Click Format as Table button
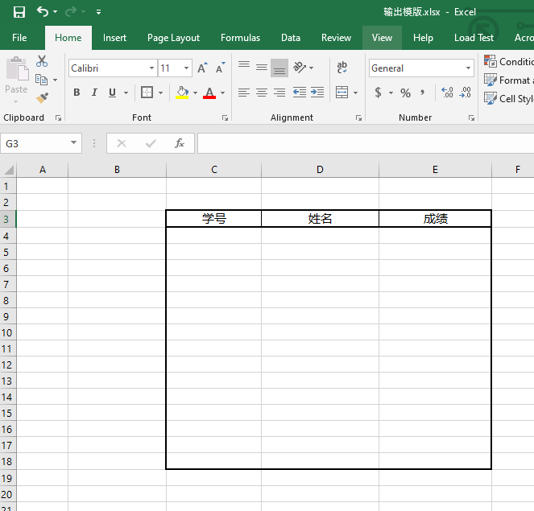 (508, 80)
